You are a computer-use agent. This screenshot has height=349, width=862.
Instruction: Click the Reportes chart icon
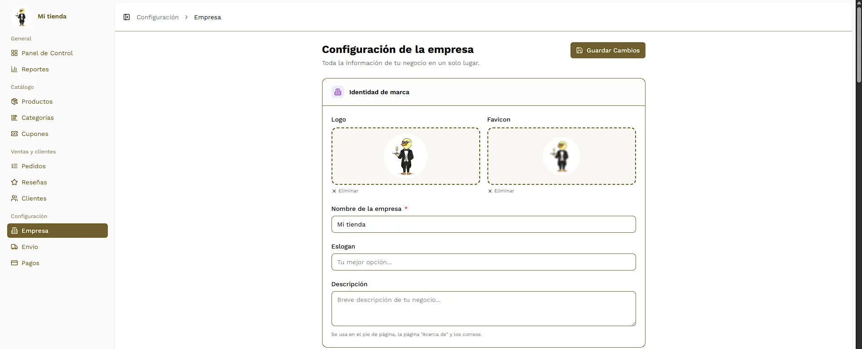click(x=14, y=69)
